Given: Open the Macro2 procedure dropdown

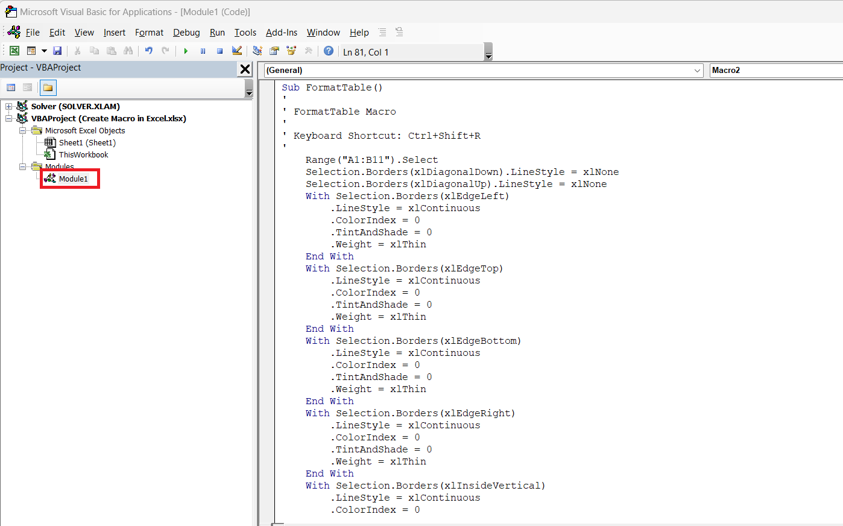Looking at the screenshot, I should [x=776, y=70].
